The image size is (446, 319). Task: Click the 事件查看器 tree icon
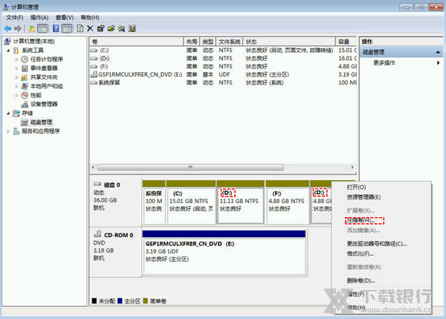(25, 68)
